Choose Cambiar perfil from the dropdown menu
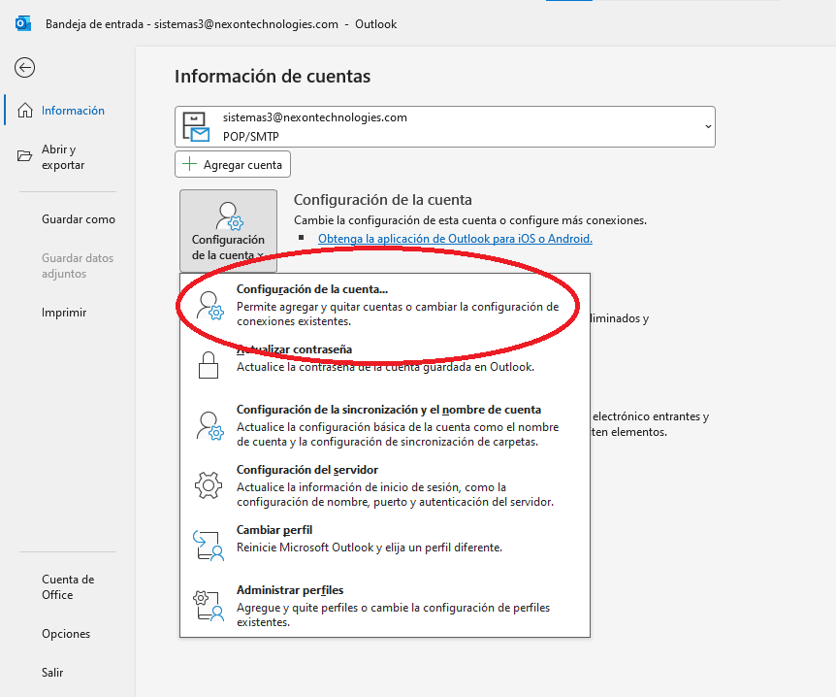The width and height of the screenshot is (836, 697). [x=384, y=546]
